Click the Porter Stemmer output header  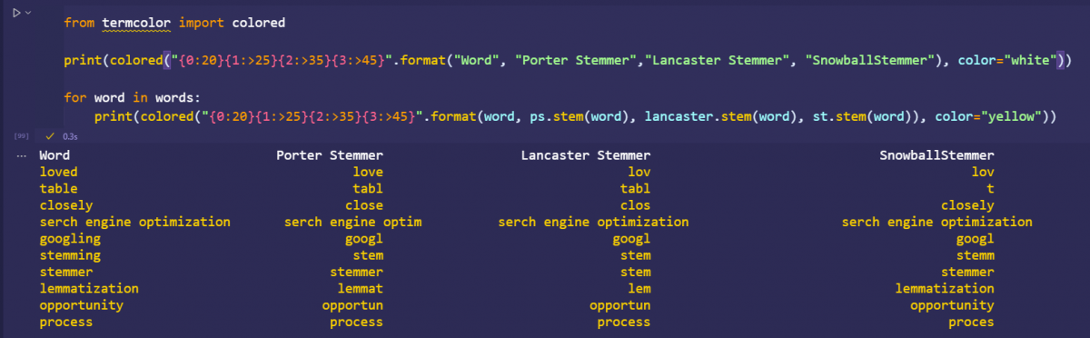(x=330, y=155)
